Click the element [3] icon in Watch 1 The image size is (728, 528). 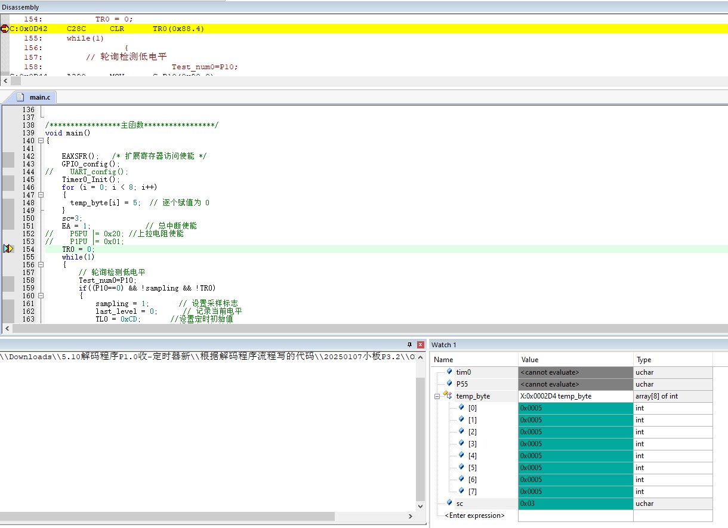461,443
